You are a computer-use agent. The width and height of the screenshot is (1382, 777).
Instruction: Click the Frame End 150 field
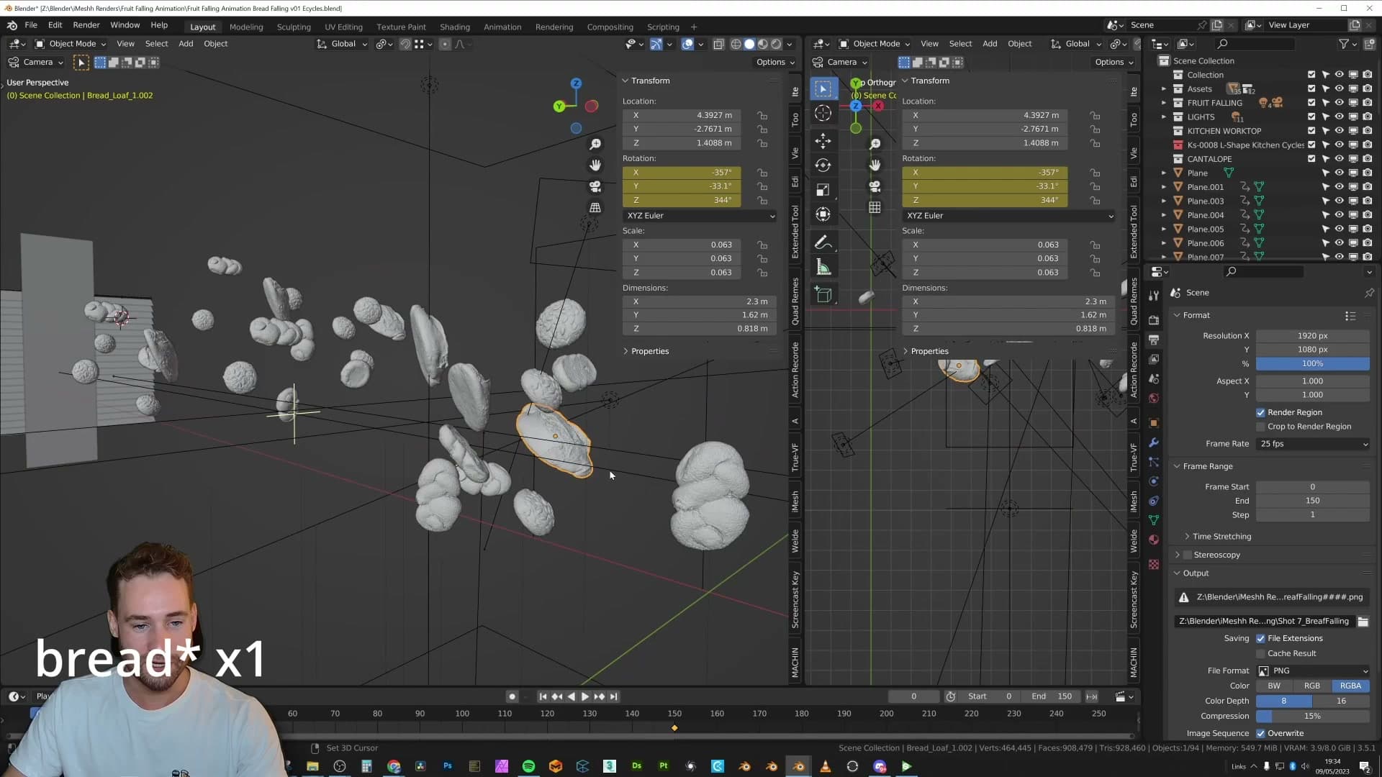pyautogui.click(x=1313, y=501)
